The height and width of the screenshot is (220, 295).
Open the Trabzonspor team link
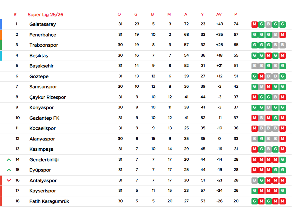[x=44, y=45]
